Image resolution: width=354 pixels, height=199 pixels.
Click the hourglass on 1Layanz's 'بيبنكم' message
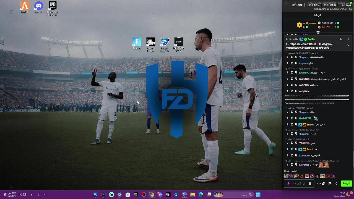292,112
